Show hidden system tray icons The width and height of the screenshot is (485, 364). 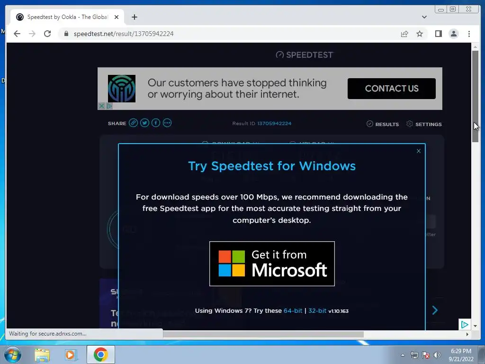pos(403,355)
